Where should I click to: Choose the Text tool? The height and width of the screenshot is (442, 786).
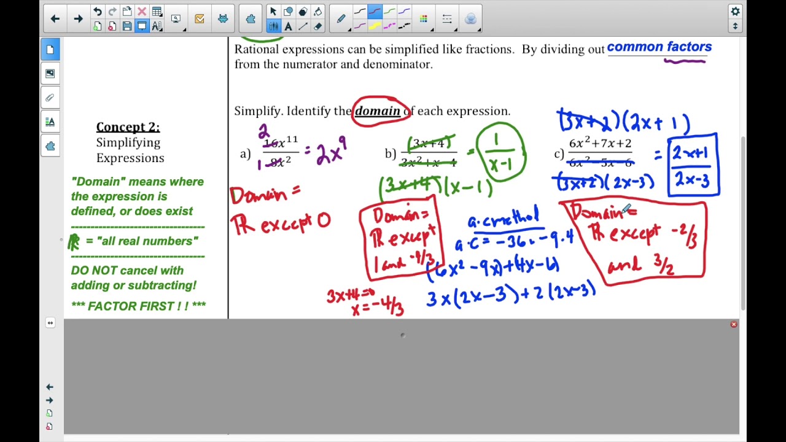pyautogui.click(x=288, y=26)
